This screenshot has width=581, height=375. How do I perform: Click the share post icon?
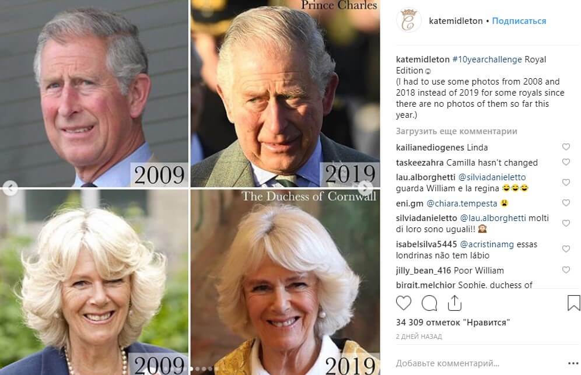(x=454, y=303)
